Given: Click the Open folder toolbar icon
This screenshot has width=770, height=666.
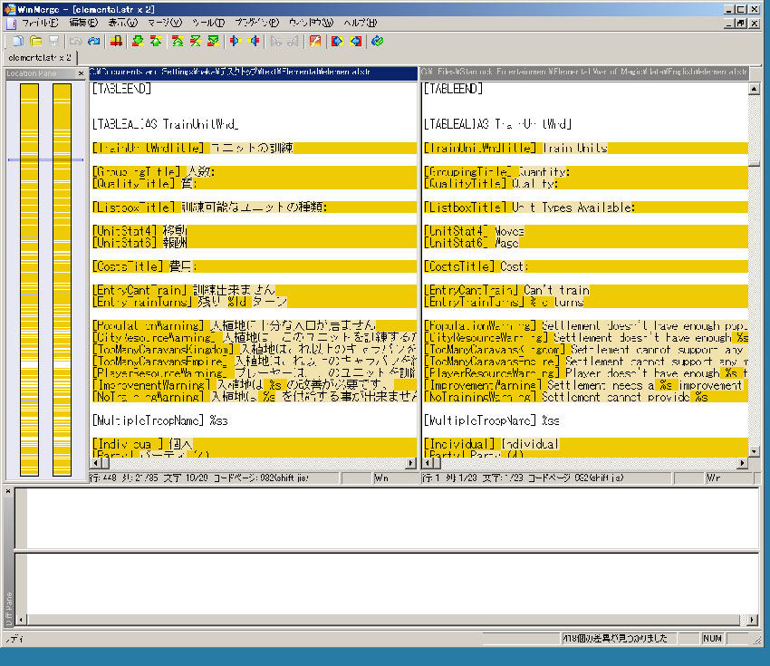Looking at the screenshot, I should 36,41.
